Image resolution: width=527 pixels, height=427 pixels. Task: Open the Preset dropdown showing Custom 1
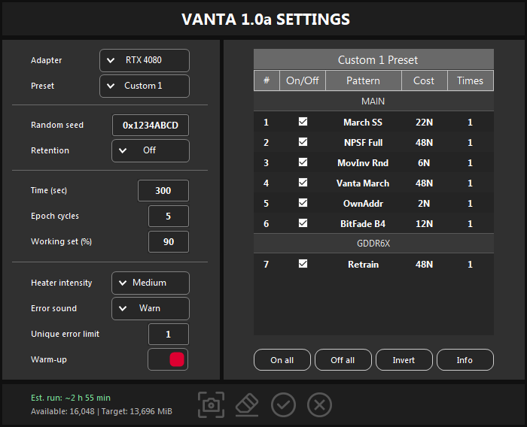point(145,86)
